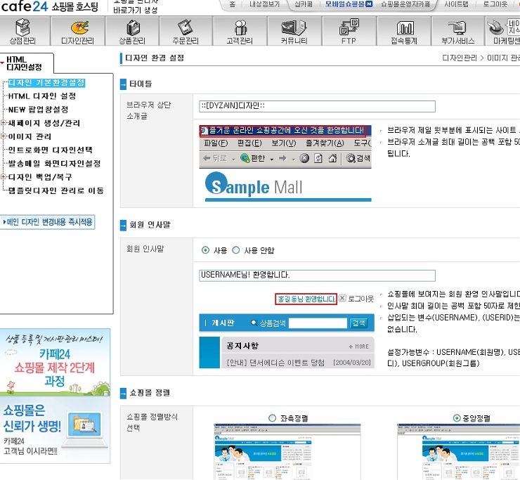
Task: Expand the 디자인 백업/복구 tree node
Action: [x=4, y=177]
